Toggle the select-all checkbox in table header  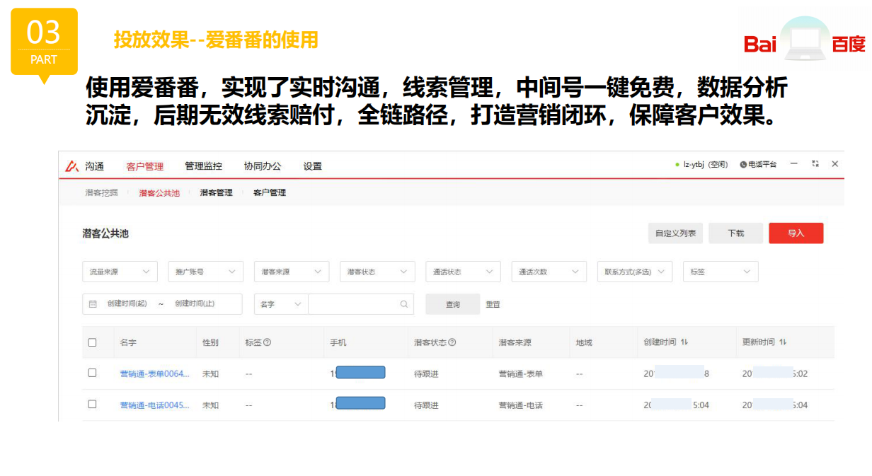coord(92,342)
